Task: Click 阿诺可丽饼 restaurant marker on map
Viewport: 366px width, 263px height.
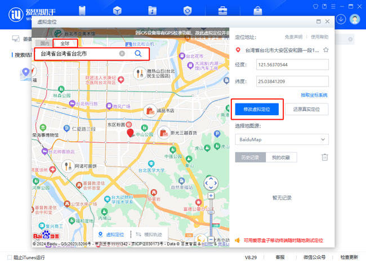Action: pyautogui.click(x=68, y=166)
